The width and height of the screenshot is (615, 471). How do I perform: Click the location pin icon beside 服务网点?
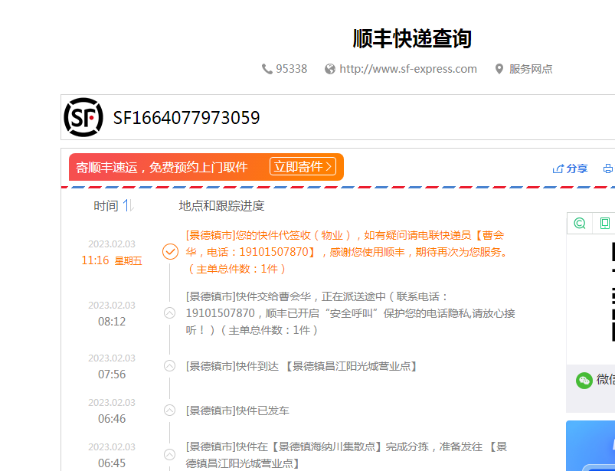pyautogui.click(x=499, y=69)
